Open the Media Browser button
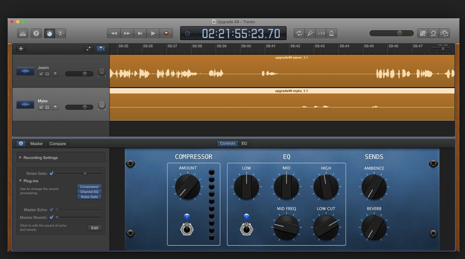The image size is (465, 259). [x=444, y=33]
